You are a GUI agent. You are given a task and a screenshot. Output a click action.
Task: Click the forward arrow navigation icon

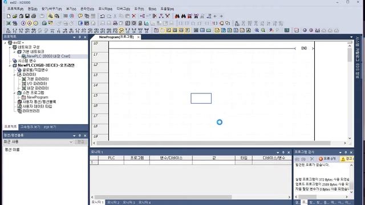coord(221,16)
